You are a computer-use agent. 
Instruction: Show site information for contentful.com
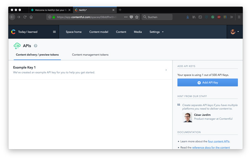[50, 17]
